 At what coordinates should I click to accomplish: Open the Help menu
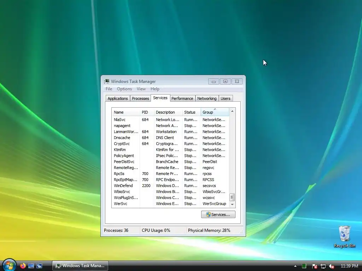(x=155, y=89)
